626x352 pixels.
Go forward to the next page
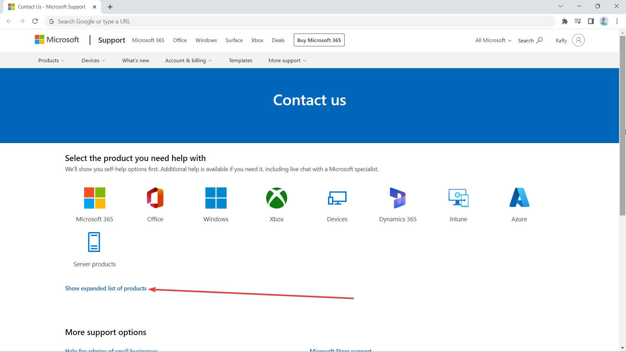point(22,22)
